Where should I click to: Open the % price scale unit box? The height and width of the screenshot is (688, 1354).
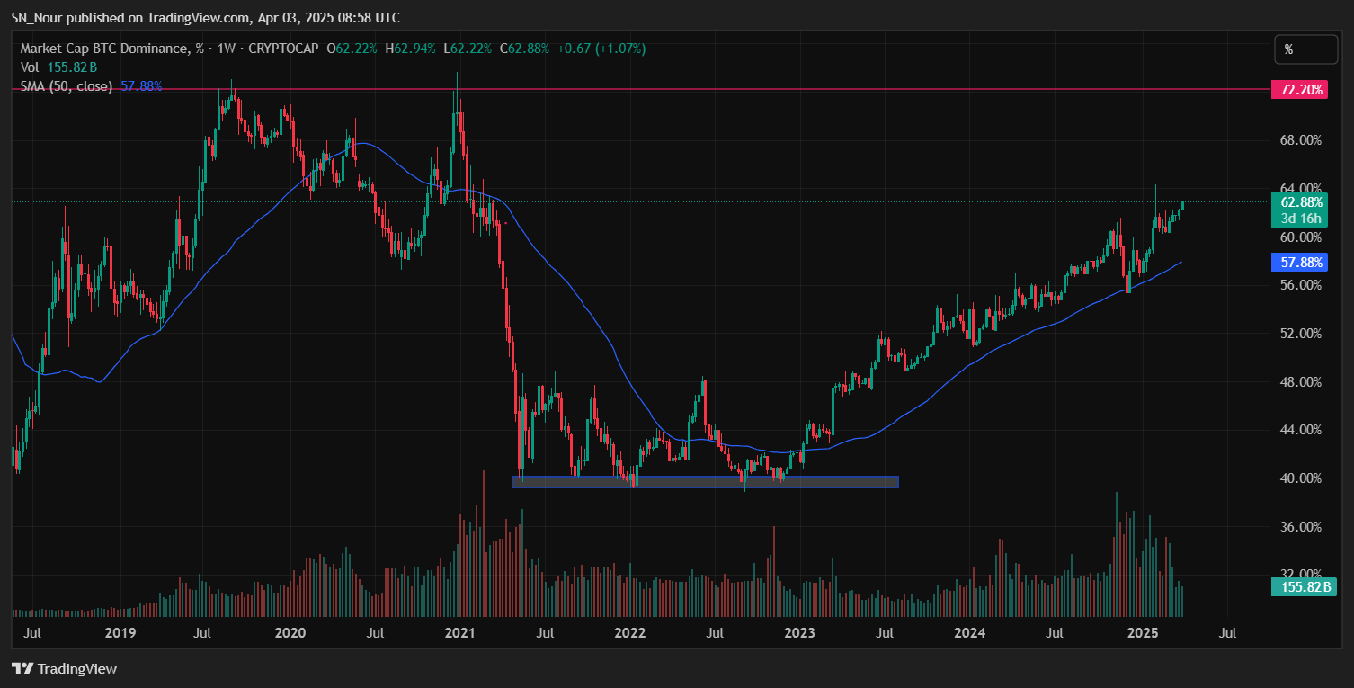pyautogui.click(x=1305, y=49)
